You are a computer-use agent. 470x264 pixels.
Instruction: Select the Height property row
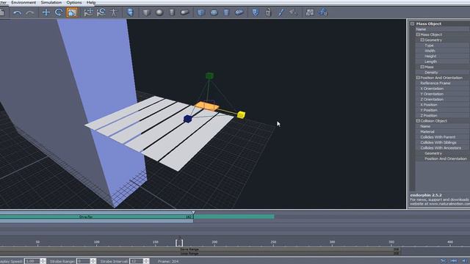click(442, 56)
